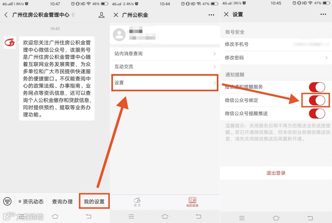Tap the battery icon in left phone status bar
This screenshot has width=332, height=223.
105,3
